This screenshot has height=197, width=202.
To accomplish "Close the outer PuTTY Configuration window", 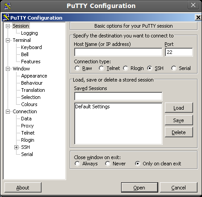I will 193,5.
